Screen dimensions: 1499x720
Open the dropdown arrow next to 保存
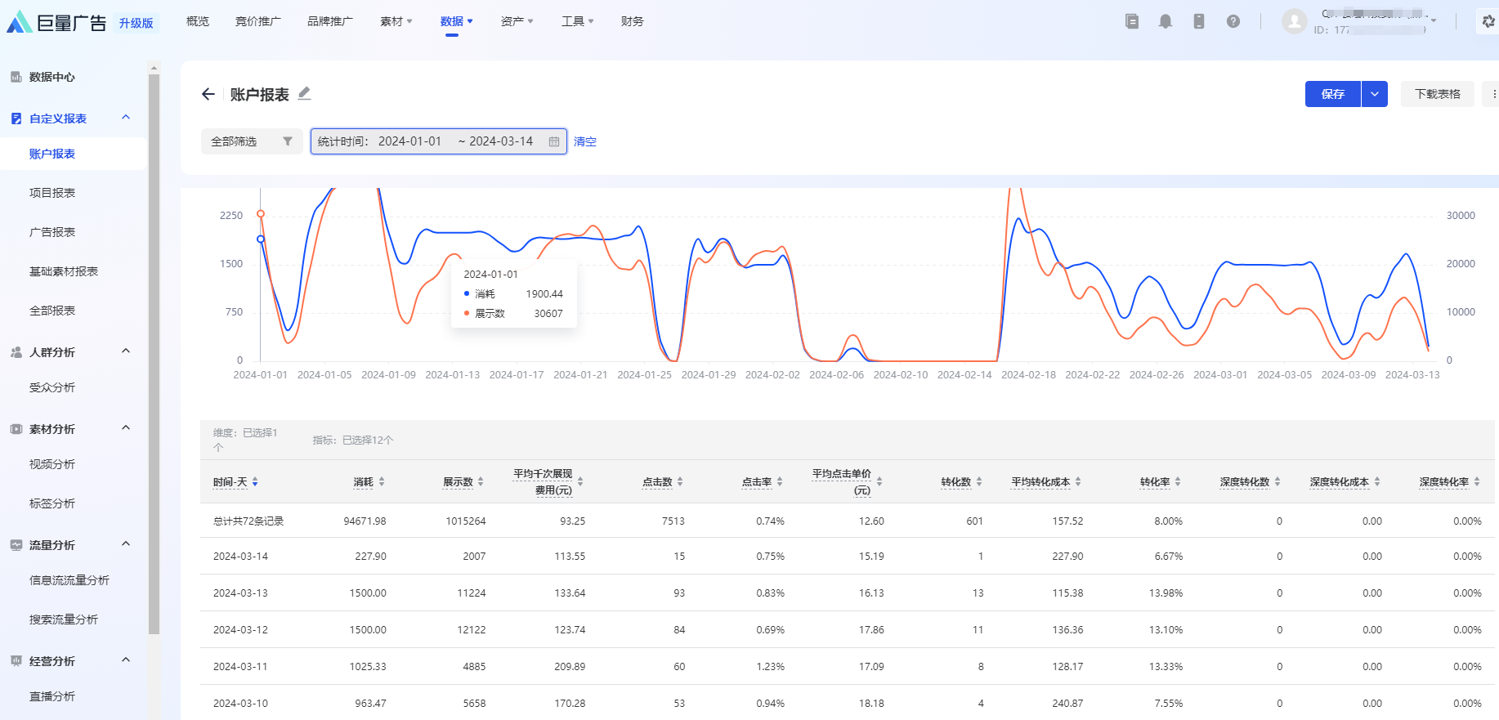(1375, 94)
